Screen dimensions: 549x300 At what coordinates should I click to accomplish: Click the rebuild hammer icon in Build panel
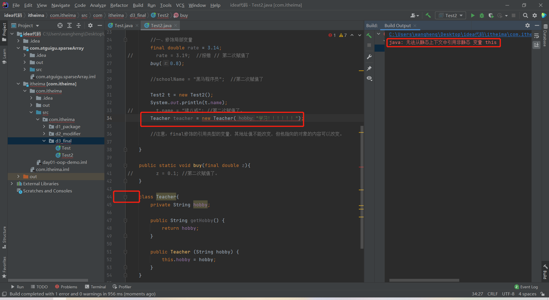tap(369, 36)
